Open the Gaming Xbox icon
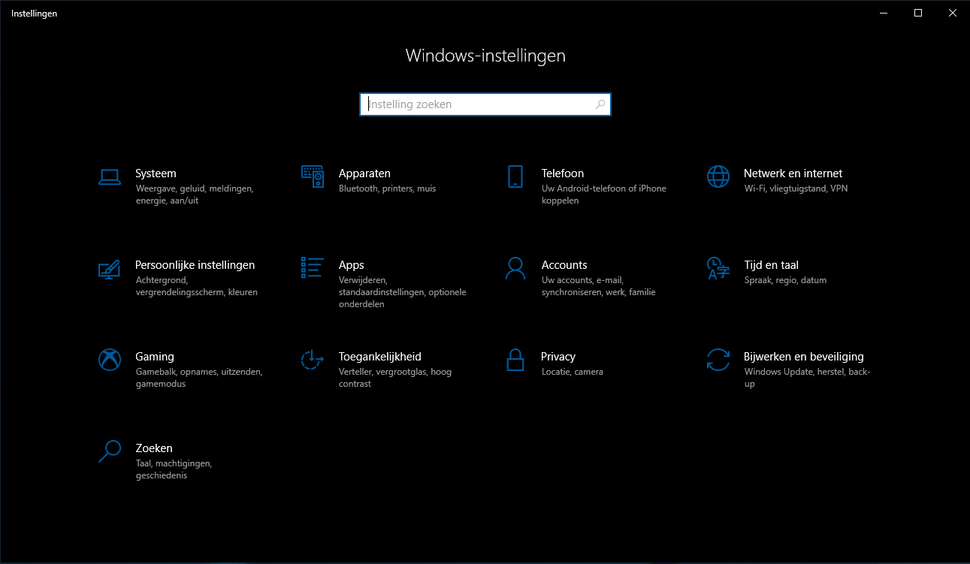This screenshot has width=970, height=564. pos(110,360)
